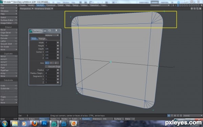Switch to the Utilities tab

coord(84,5)
